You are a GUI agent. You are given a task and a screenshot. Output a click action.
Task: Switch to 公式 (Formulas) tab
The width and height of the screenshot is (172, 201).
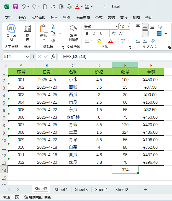pyautogui.click(x=99, y=18)
